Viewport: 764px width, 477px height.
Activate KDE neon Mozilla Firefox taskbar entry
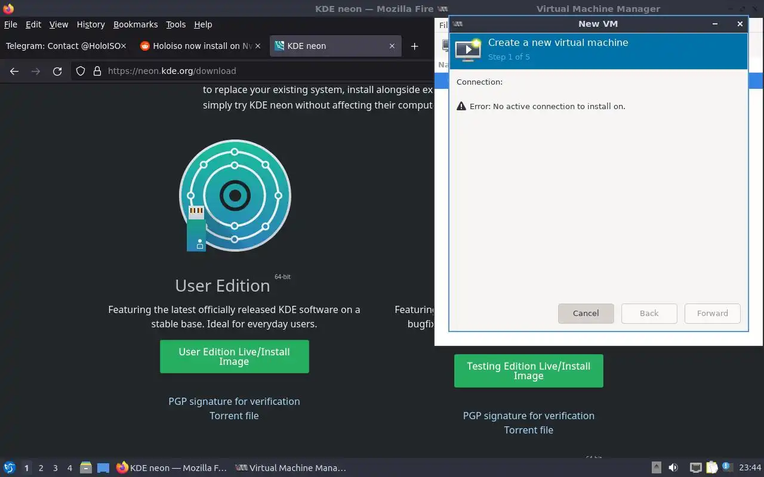tap(172, 468)
